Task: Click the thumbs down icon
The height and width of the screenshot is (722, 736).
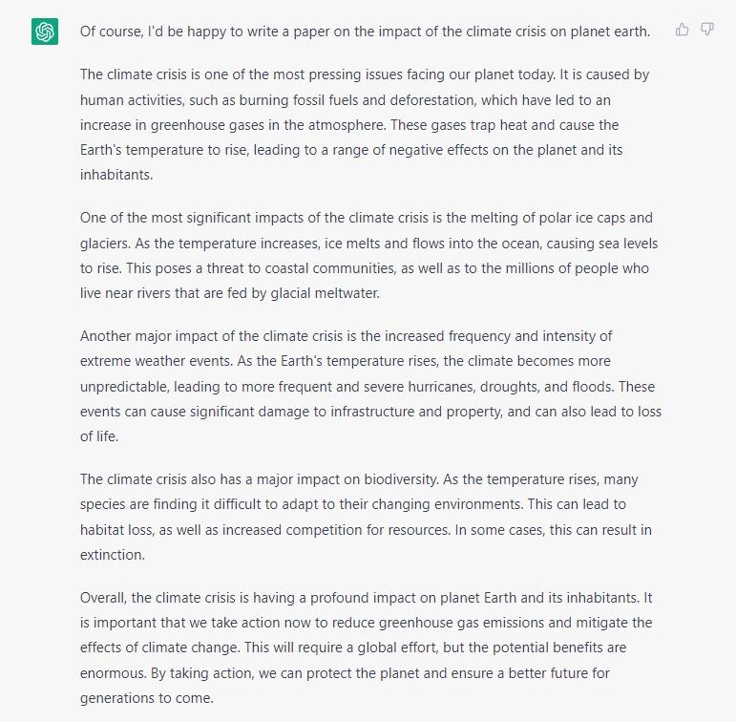Action: tap(707, 30)
